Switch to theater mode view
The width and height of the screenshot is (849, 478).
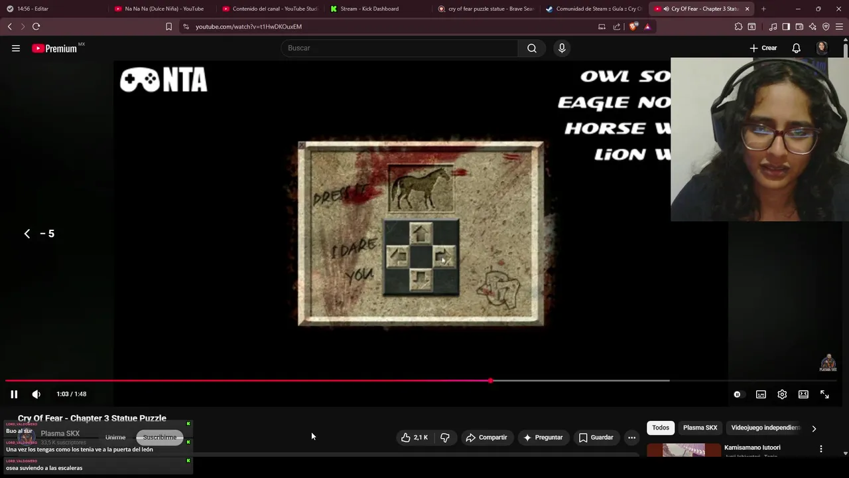[x=803, y=394]
